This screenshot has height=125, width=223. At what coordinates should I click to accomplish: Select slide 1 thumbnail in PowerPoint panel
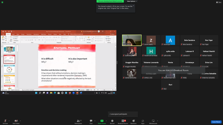(x=9, y=49)
